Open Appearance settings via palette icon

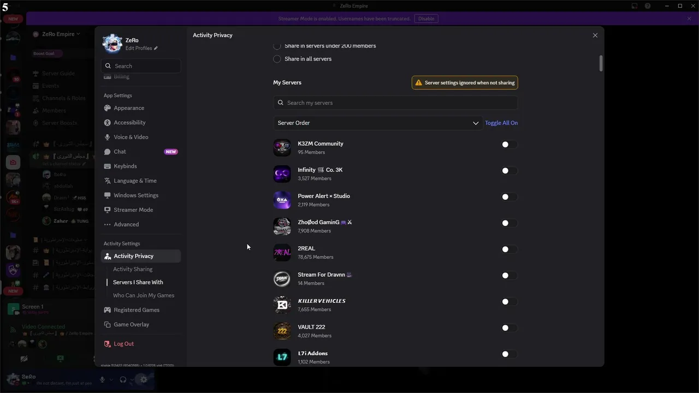(108, 108)
